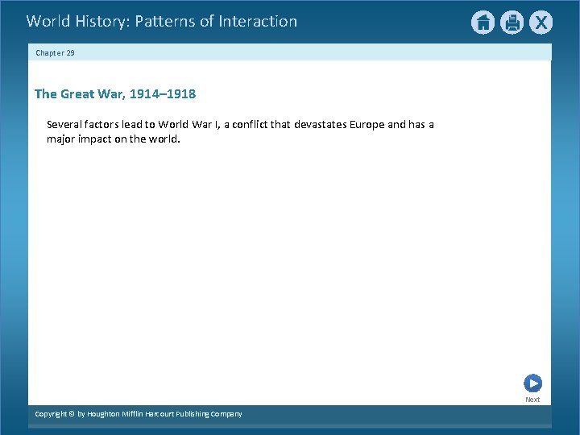Advance with the Next arrow button
Viewport: 580px width, 435px height.
click(532, 383)
